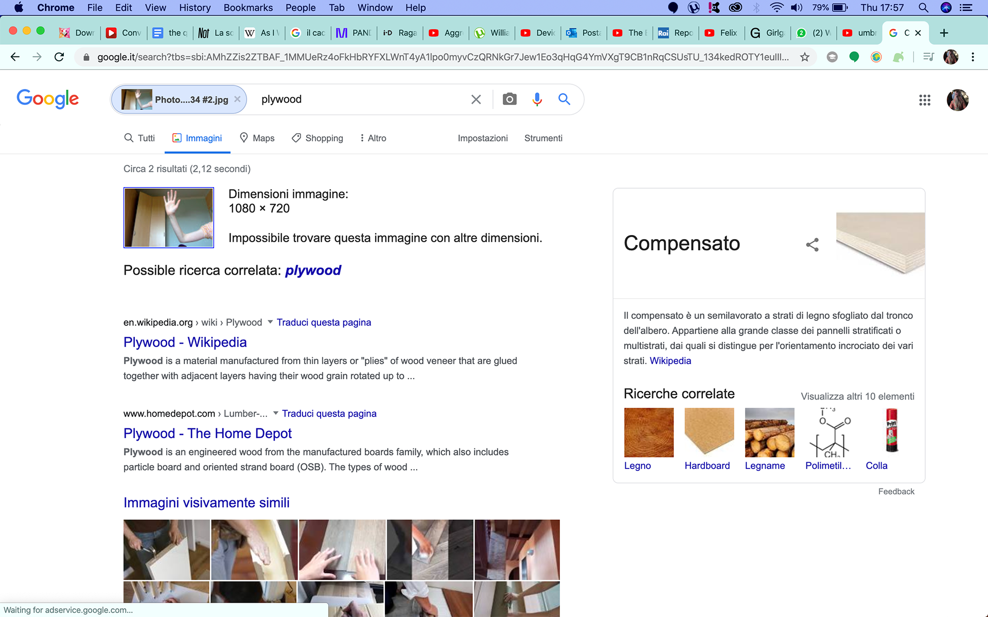The image size is (988, 617).
Task: Open macOS Spotlight search
Action: [923, 8]
